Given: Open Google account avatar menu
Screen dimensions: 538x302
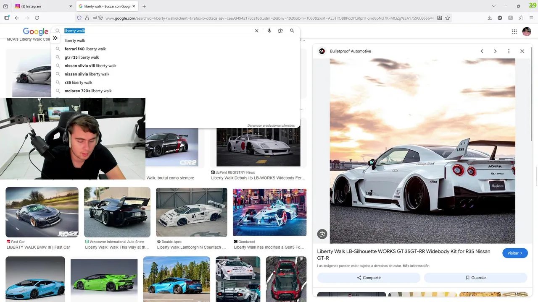Looking at the screenshot, I should (x=527, y=31).
